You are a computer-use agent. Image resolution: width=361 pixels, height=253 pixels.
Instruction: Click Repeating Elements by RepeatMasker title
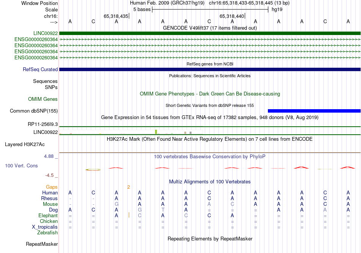point(210,239)
